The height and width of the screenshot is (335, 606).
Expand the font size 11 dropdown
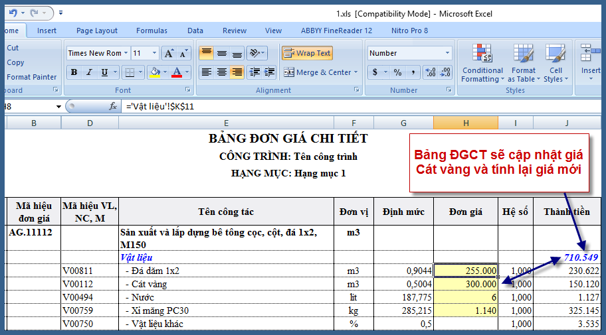pyautogui.click(x=155, y=53)
